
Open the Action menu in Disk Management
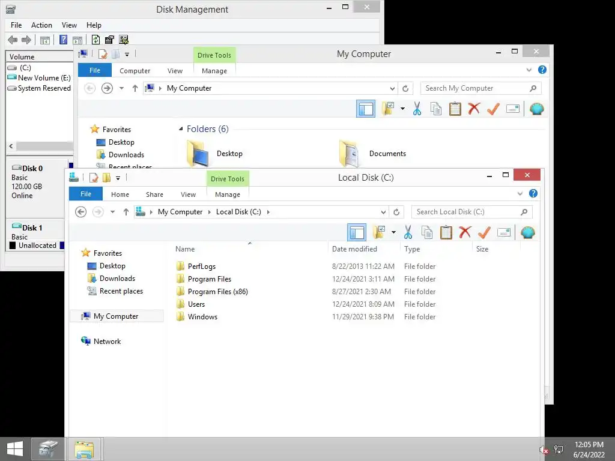(41, 25)
